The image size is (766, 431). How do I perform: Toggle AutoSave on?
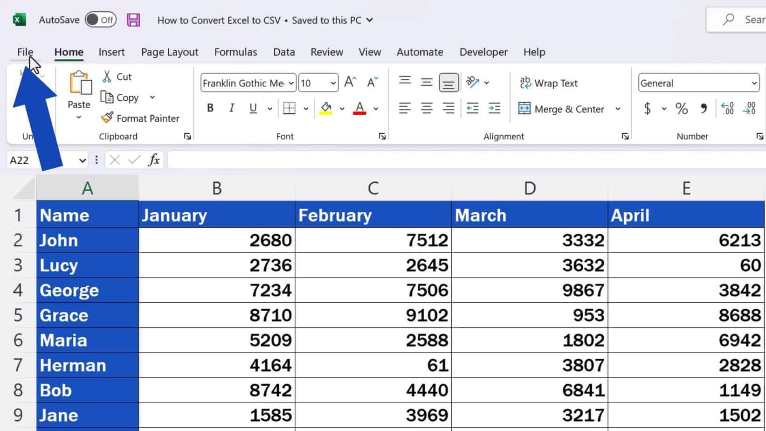(x=100, y=20)
